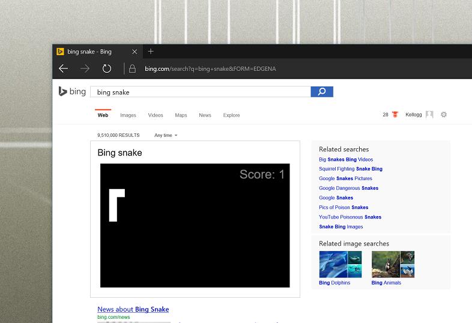
Task: Click the 9,510,000 RESULTS count text
Action: coord(118,135)
